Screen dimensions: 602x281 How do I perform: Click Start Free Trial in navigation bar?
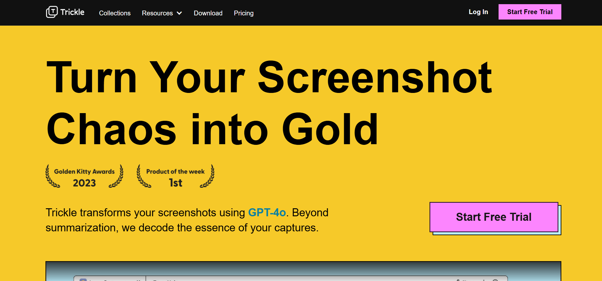click(530, 12)
